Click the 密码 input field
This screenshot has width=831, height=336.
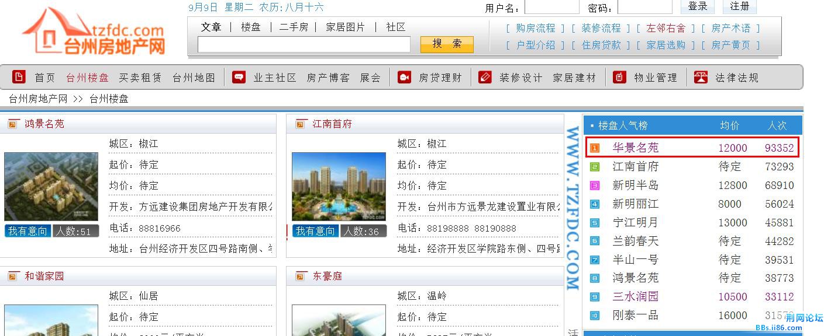click(644, 7)
